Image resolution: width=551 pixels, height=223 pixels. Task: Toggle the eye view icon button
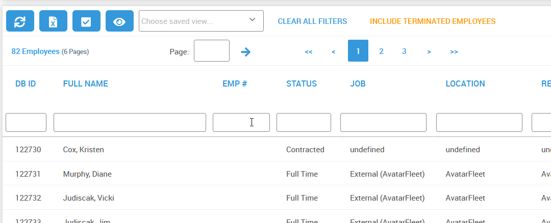click(119, 21)
